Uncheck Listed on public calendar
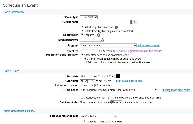Screen dimensions: 193x124 [x=82, y=27]
